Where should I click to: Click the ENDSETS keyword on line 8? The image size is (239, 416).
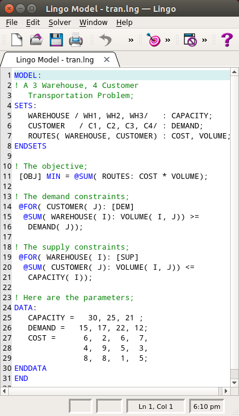[30, 146]
